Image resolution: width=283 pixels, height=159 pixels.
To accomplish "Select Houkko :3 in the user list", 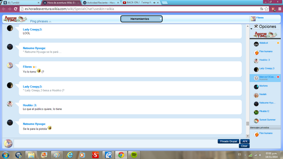I will click(x=264, y=60).
